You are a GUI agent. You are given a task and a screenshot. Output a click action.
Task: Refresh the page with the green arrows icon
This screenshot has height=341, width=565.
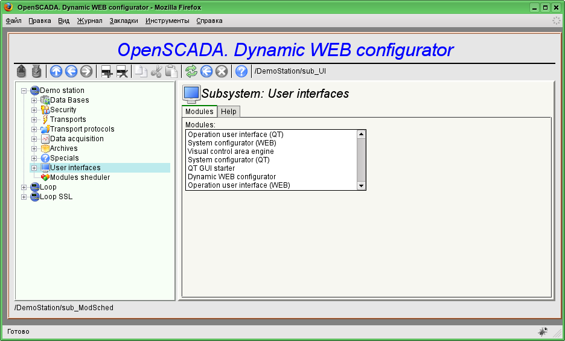191,71
